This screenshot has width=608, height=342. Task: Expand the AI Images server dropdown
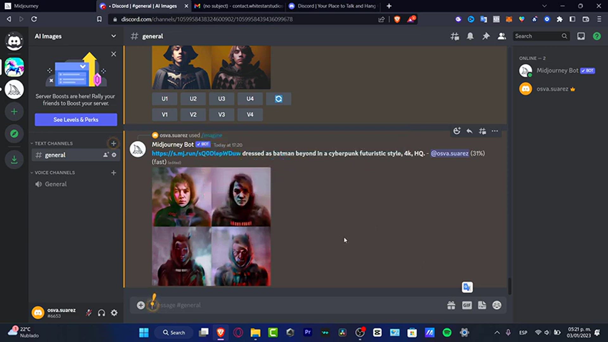[113, 36]
